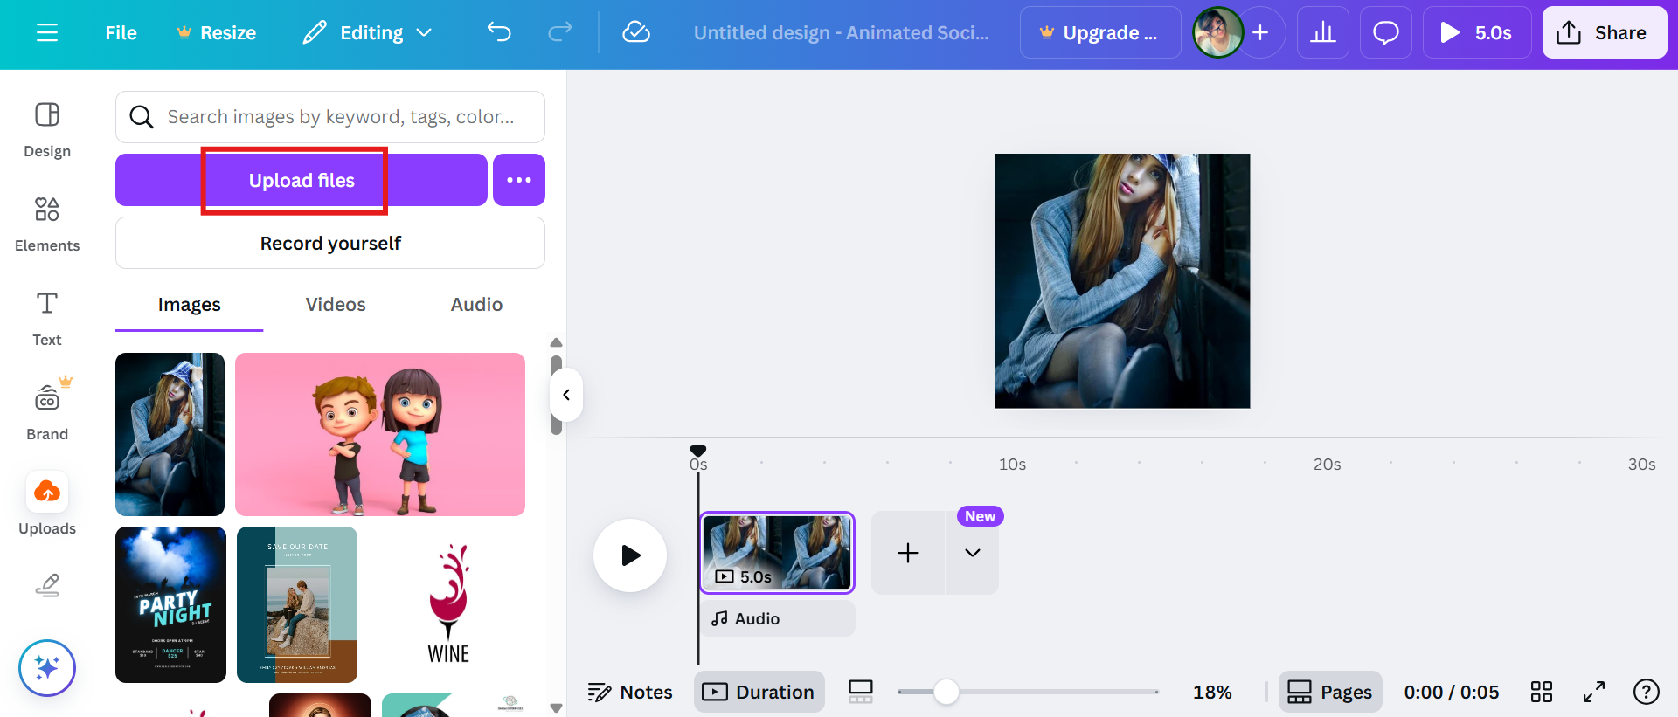Redo the last action
Viewport: 1678px width, 717px height.
coord(559,33)
